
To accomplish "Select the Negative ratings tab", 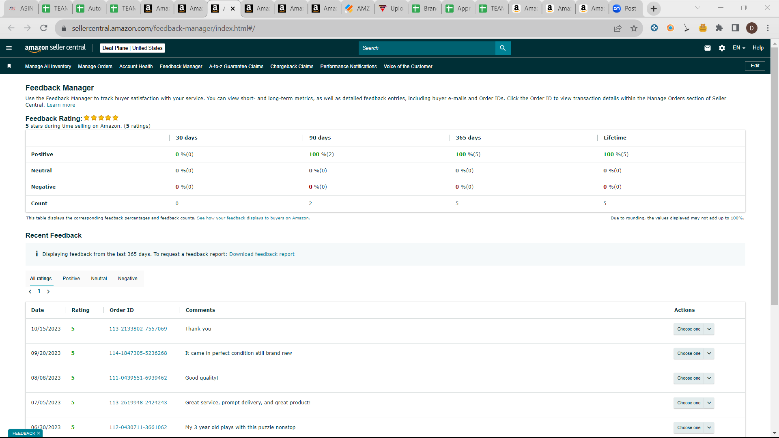I will point(128,279).
